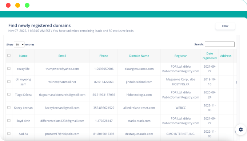Sort by Date registered column header

pos(210,56)
